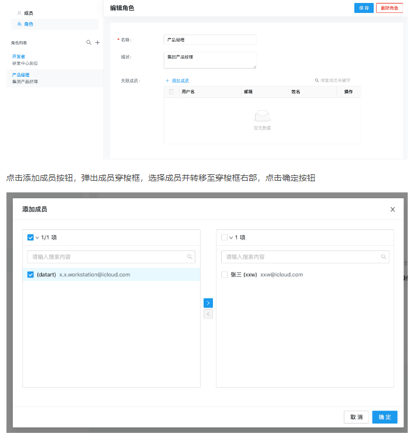Click the search icon in role list header
Viewport: 413px width, 437px height.
[89, 43]
